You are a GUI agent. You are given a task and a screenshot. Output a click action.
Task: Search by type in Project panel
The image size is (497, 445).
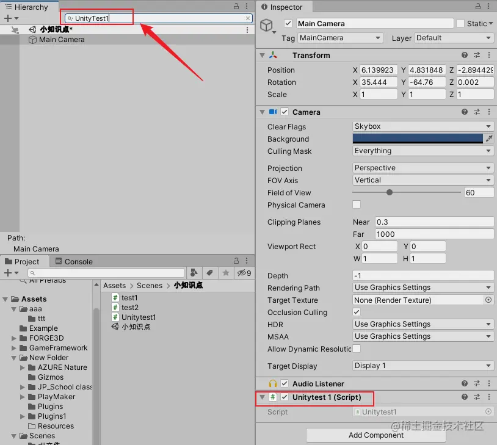pos(194,273)
